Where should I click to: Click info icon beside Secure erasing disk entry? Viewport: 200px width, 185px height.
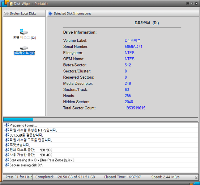[7, 165]
